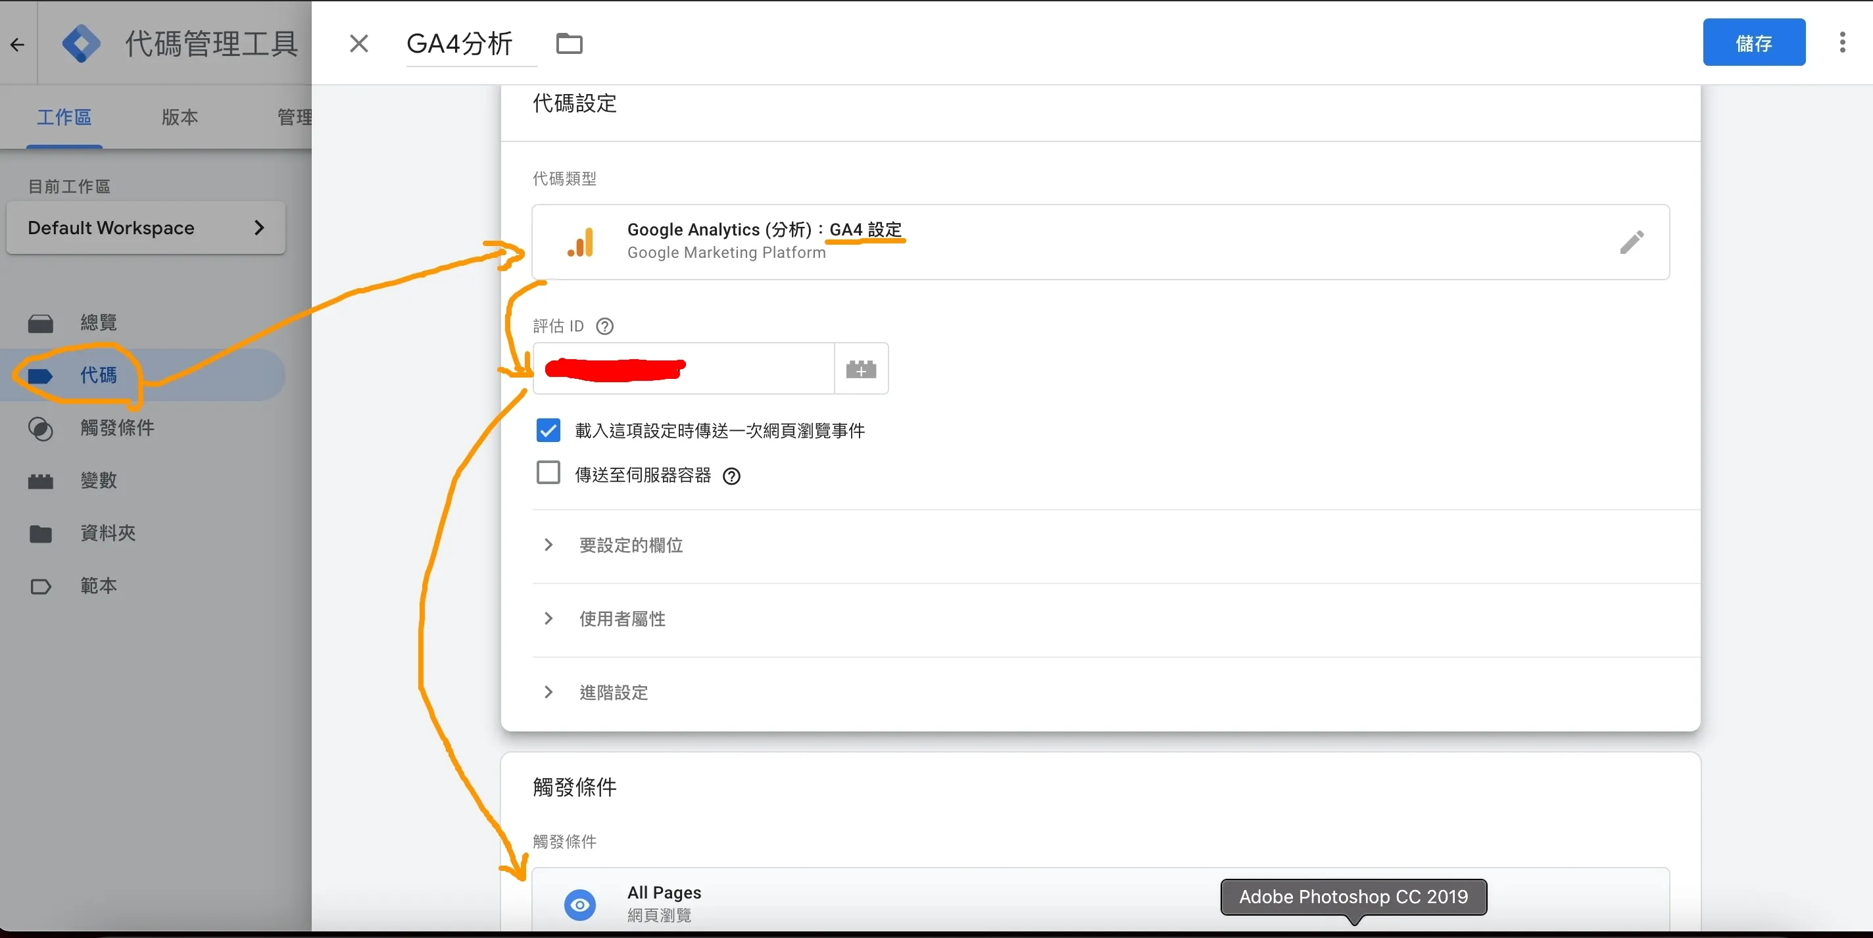The height and width of the screenshot is (938, 1873).
Task: Select the All Pages trigger row
Action: tap(1101, 901)
